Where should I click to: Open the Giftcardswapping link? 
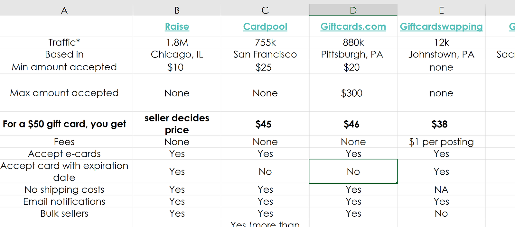click(441, 27)
